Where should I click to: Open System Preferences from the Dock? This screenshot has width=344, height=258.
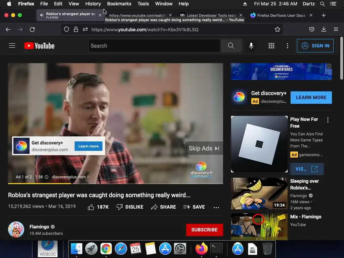(180, 249)
